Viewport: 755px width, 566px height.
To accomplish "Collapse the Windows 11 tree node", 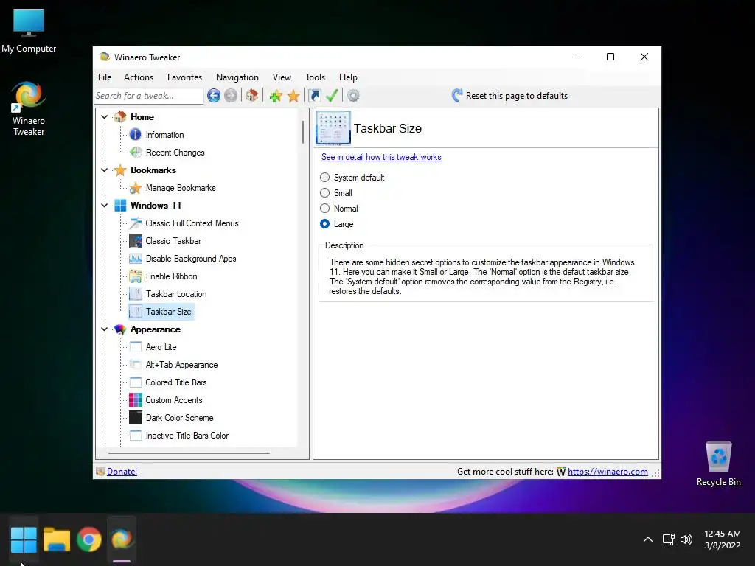I will [x=104, y=206].
